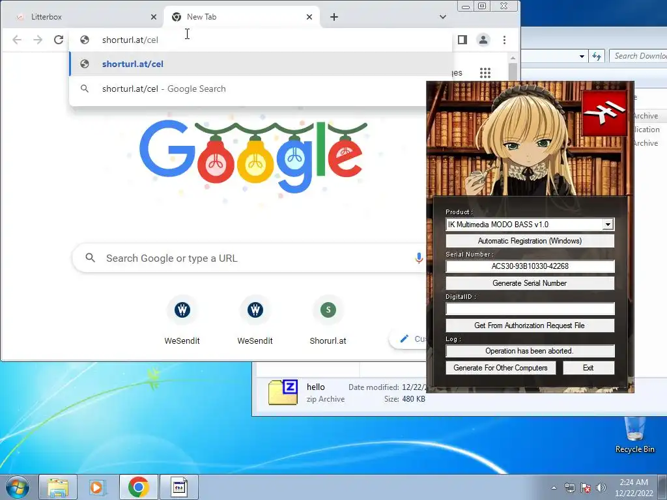Click Operation has been aborted log

point(530,351)
